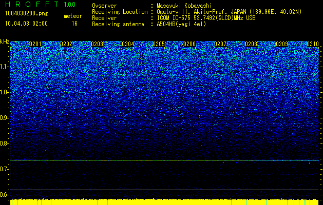Image resolution: width=323 pixels, height=205 pixels.
Task: Click the date stamp 10.04.03 02:00
Action: pyautogui.click(x=26, y=24)
